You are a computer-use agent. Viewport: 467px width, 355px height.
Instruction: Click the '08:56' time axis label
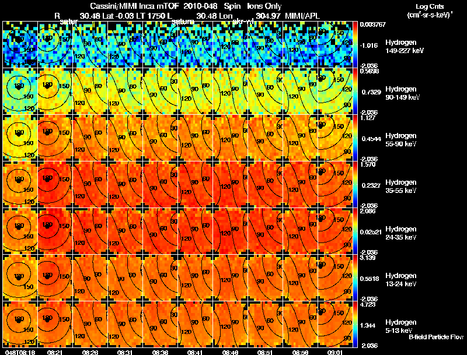pos(300,352)
